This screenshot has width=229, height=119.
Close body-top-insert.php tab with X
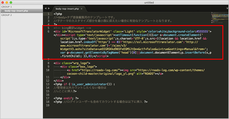pyautogui.click(x=82, y=9)
